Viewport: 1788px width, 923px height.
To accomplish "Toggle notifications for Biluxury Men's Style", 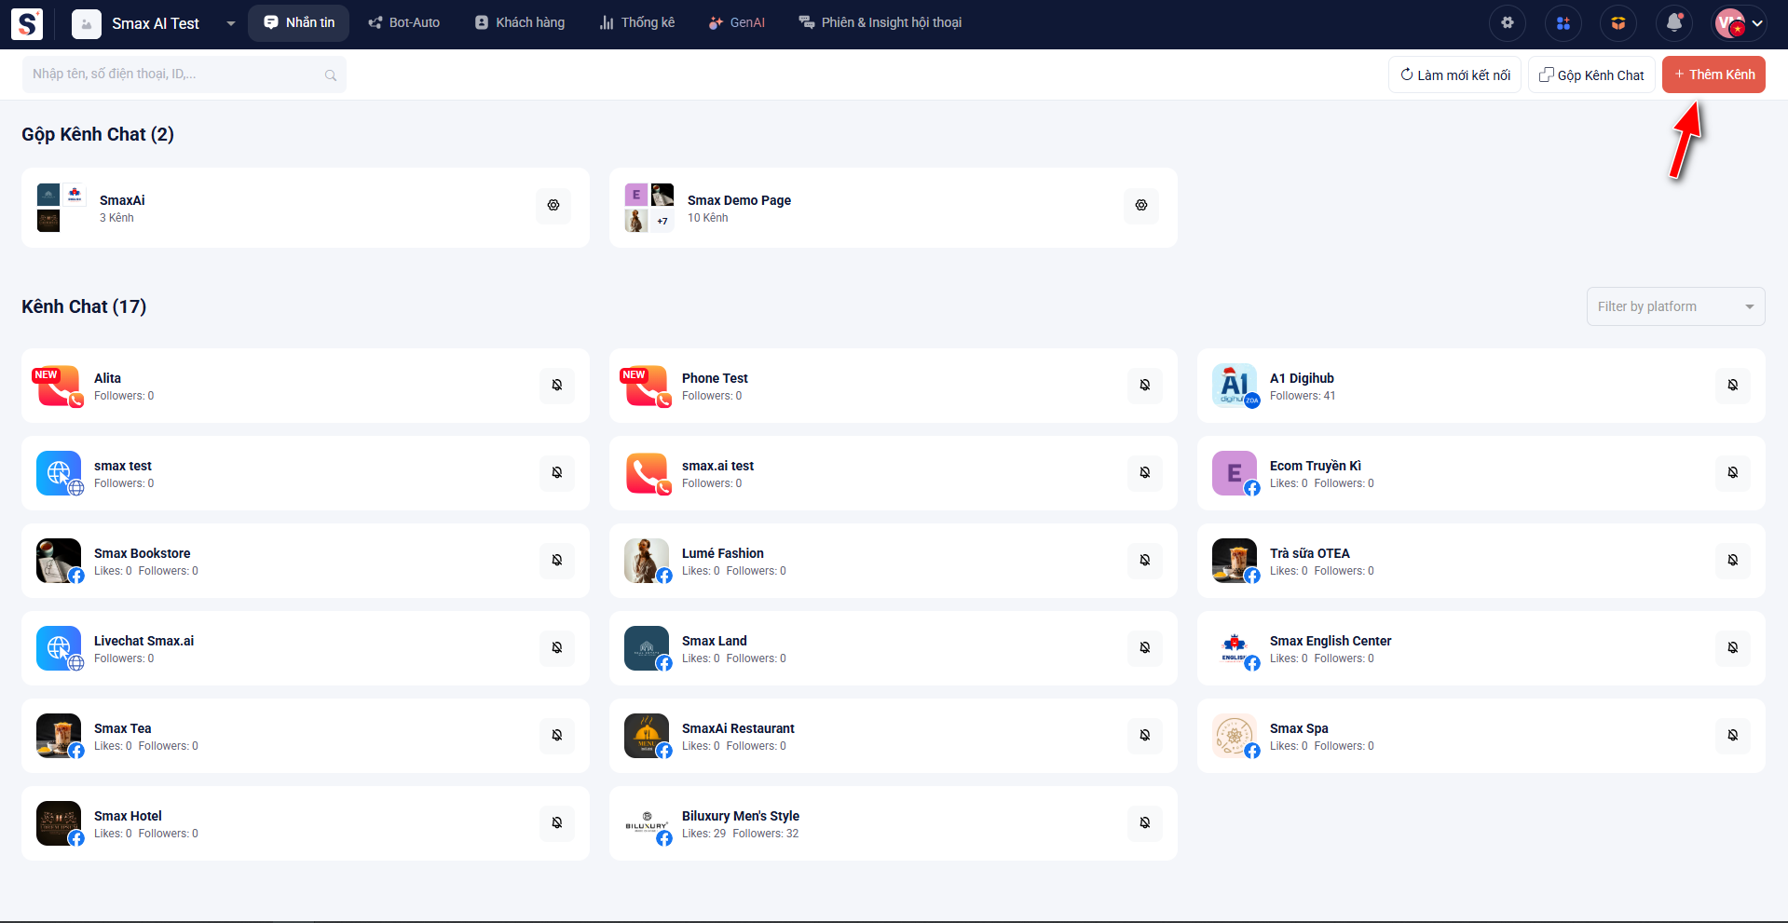I will click(x=1145, y=823).
